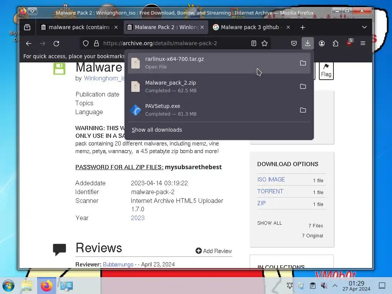
Task: Click the padlock site information icon
Action: pos(96,44)
